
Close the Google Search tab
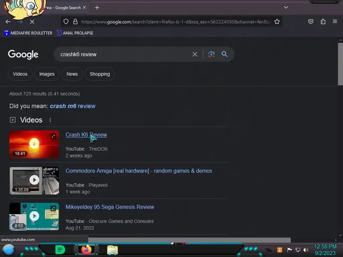coord(84,7)
